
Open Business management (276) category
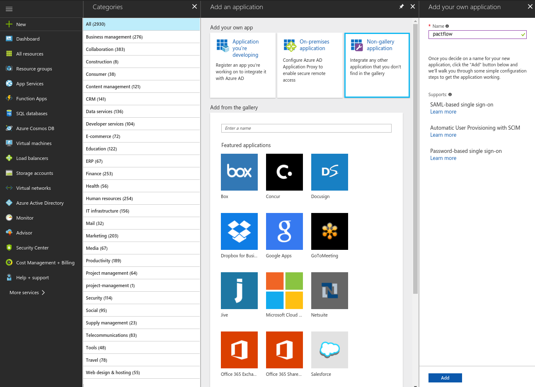[x=141, y=37]
